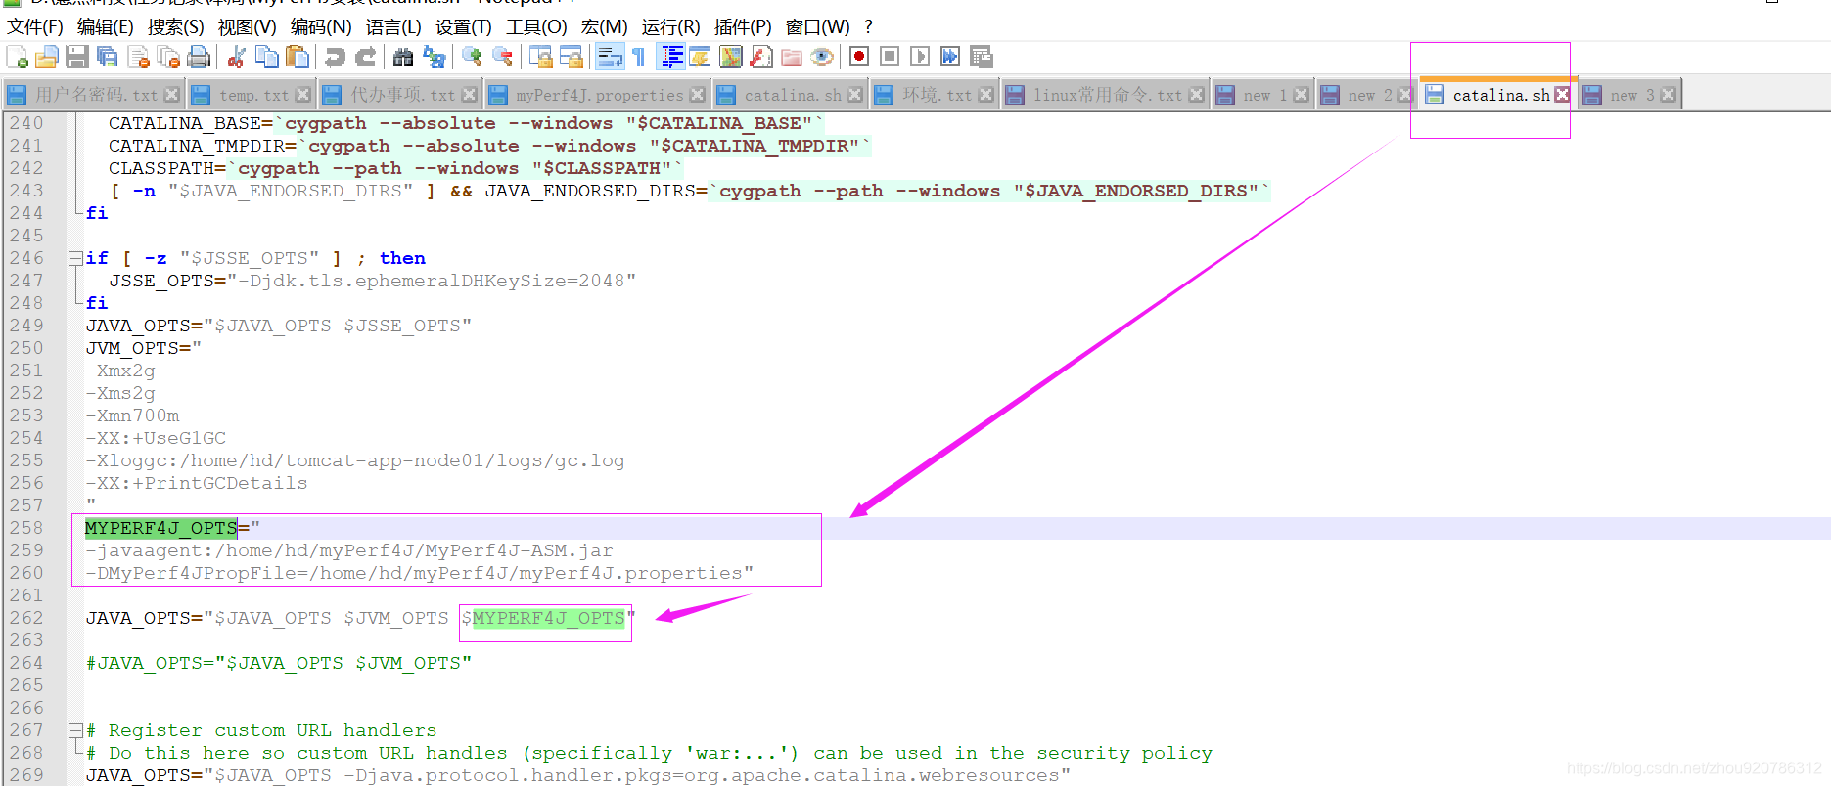Collapse the comment block at line 267
The image size is (1831, 786).
(75, 730)
